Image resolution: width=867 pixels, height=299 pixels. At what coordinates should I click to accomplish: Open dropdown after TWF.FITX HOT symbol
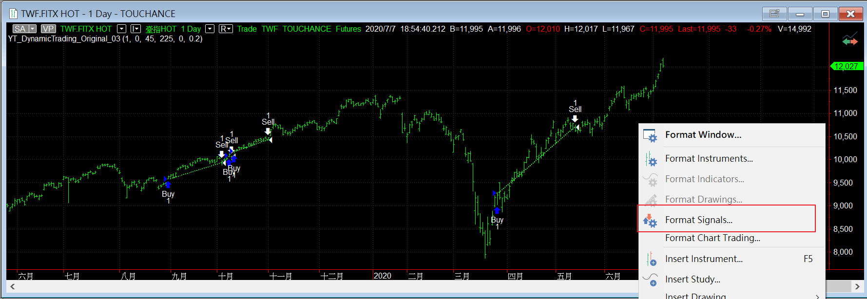[122, 29]
